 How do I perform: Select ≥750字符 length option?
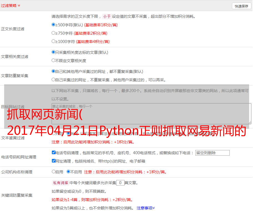point(54,33)
